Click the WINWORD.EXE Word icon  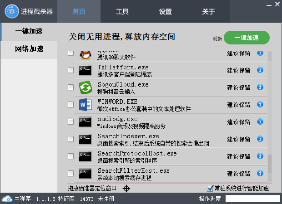pos(86,105)
